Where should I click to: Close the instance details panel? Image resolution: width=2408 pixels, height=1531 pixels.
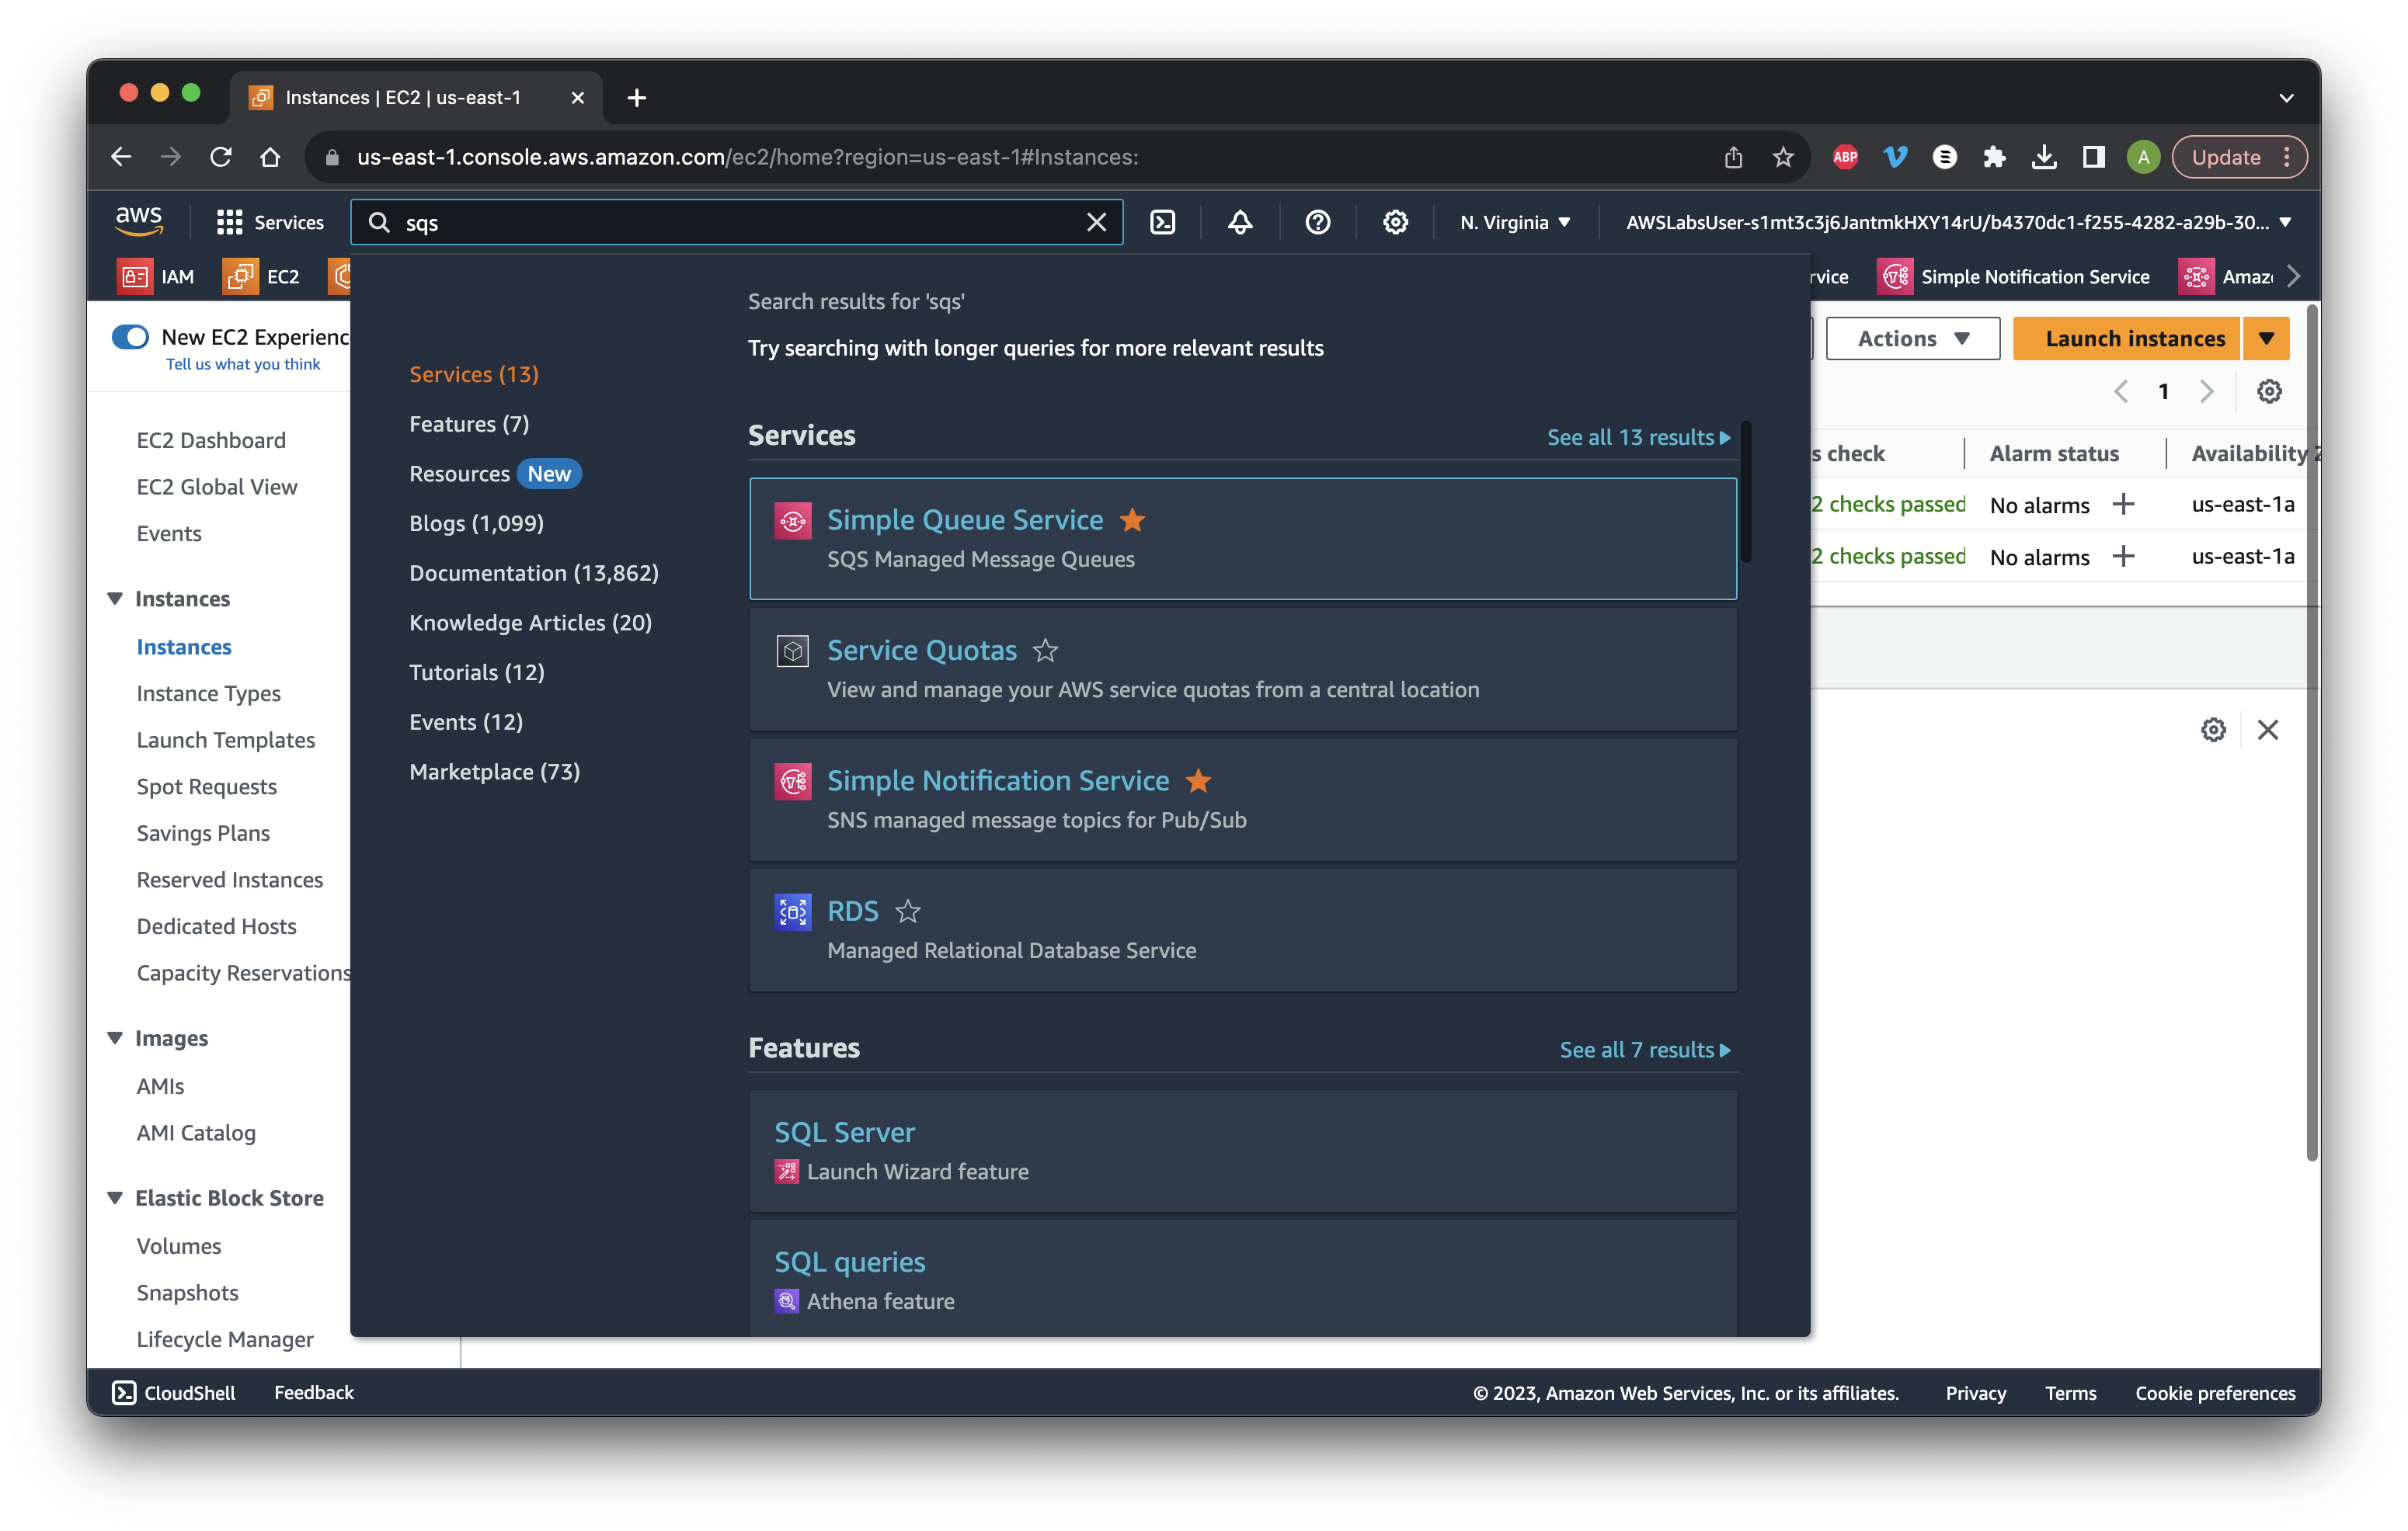pyautogui.click(x=2267, y=730)
